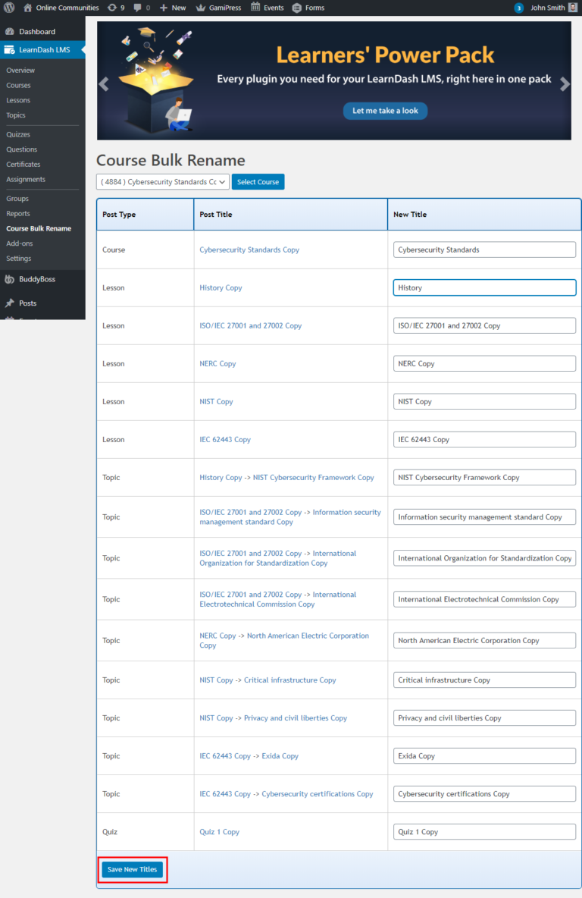
Task: Click new title field containing Cybersecurity Standards
Action: click(484, 250)
